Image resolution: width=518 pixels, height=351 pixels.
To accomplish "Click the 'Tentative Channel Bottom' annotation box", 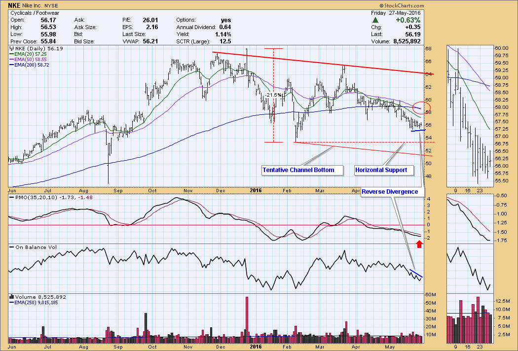I will (302, 171).
